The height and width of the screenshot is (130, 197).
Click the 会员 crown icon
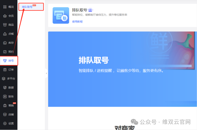[x=5, y=16]
